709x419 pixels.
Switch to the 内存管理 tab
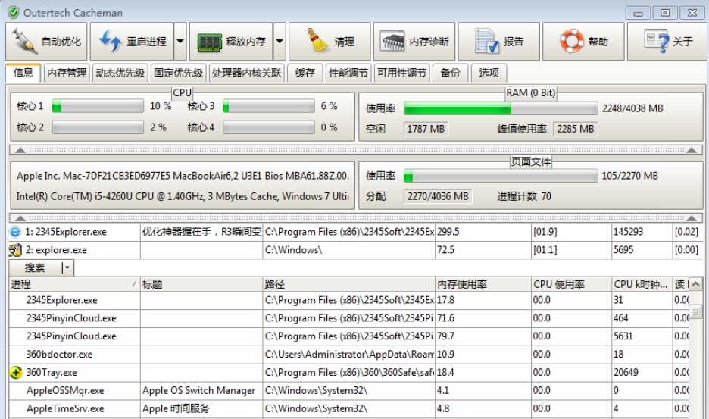67,73
